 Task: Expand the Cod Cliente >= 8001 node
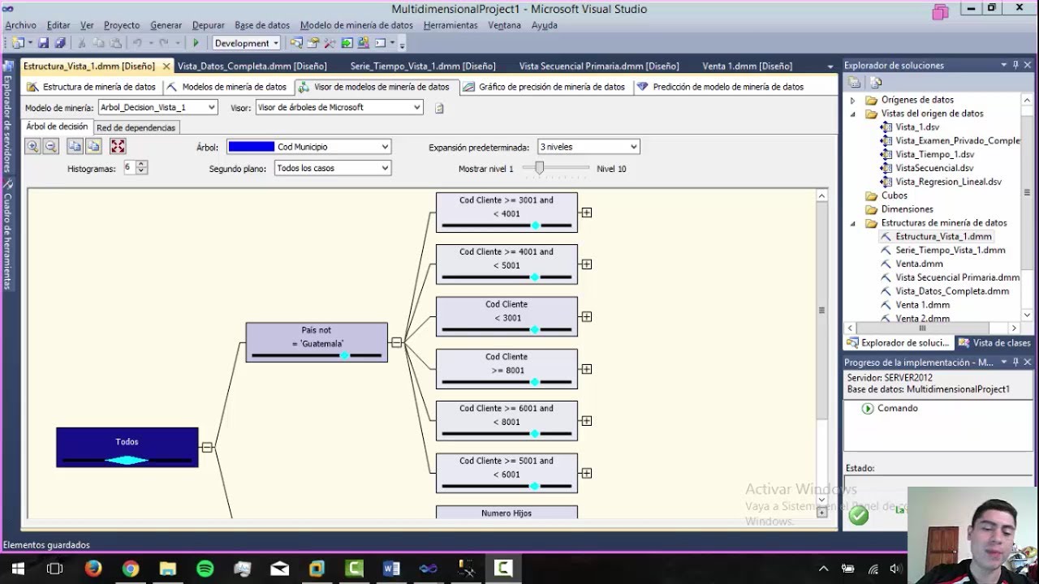[586, 369]
